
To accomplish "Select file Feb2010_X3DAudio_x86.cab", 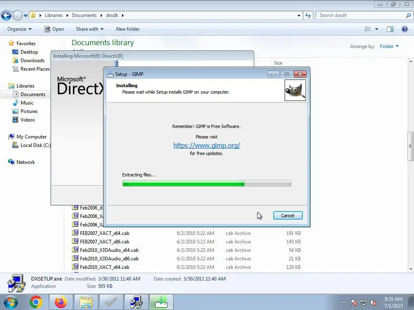I will pyautogui.click(x=109, y=259).
